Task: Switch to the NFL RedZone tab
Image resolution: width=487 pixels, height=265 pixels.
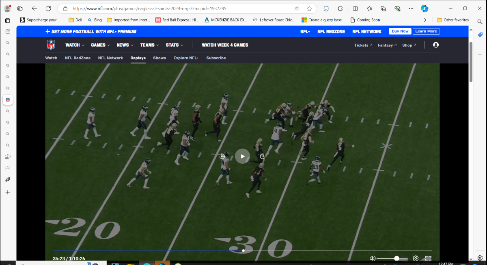Action: tap(78, 58)
